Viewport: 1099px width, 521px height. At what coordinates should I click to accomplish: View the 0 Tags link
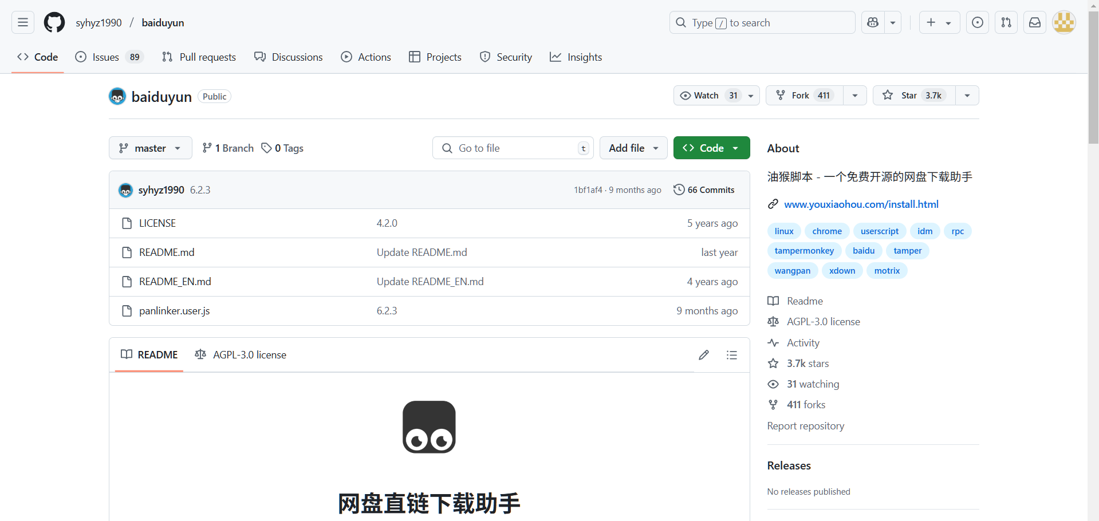click(282, 148)
